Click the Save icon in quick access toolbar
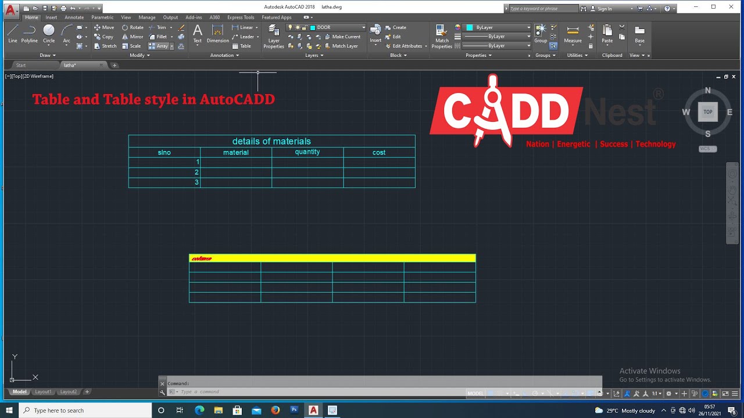Screen dimensions: 744x418 [45, 9]
